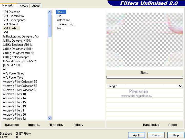Open the Editor...

(x=79, y=125)
